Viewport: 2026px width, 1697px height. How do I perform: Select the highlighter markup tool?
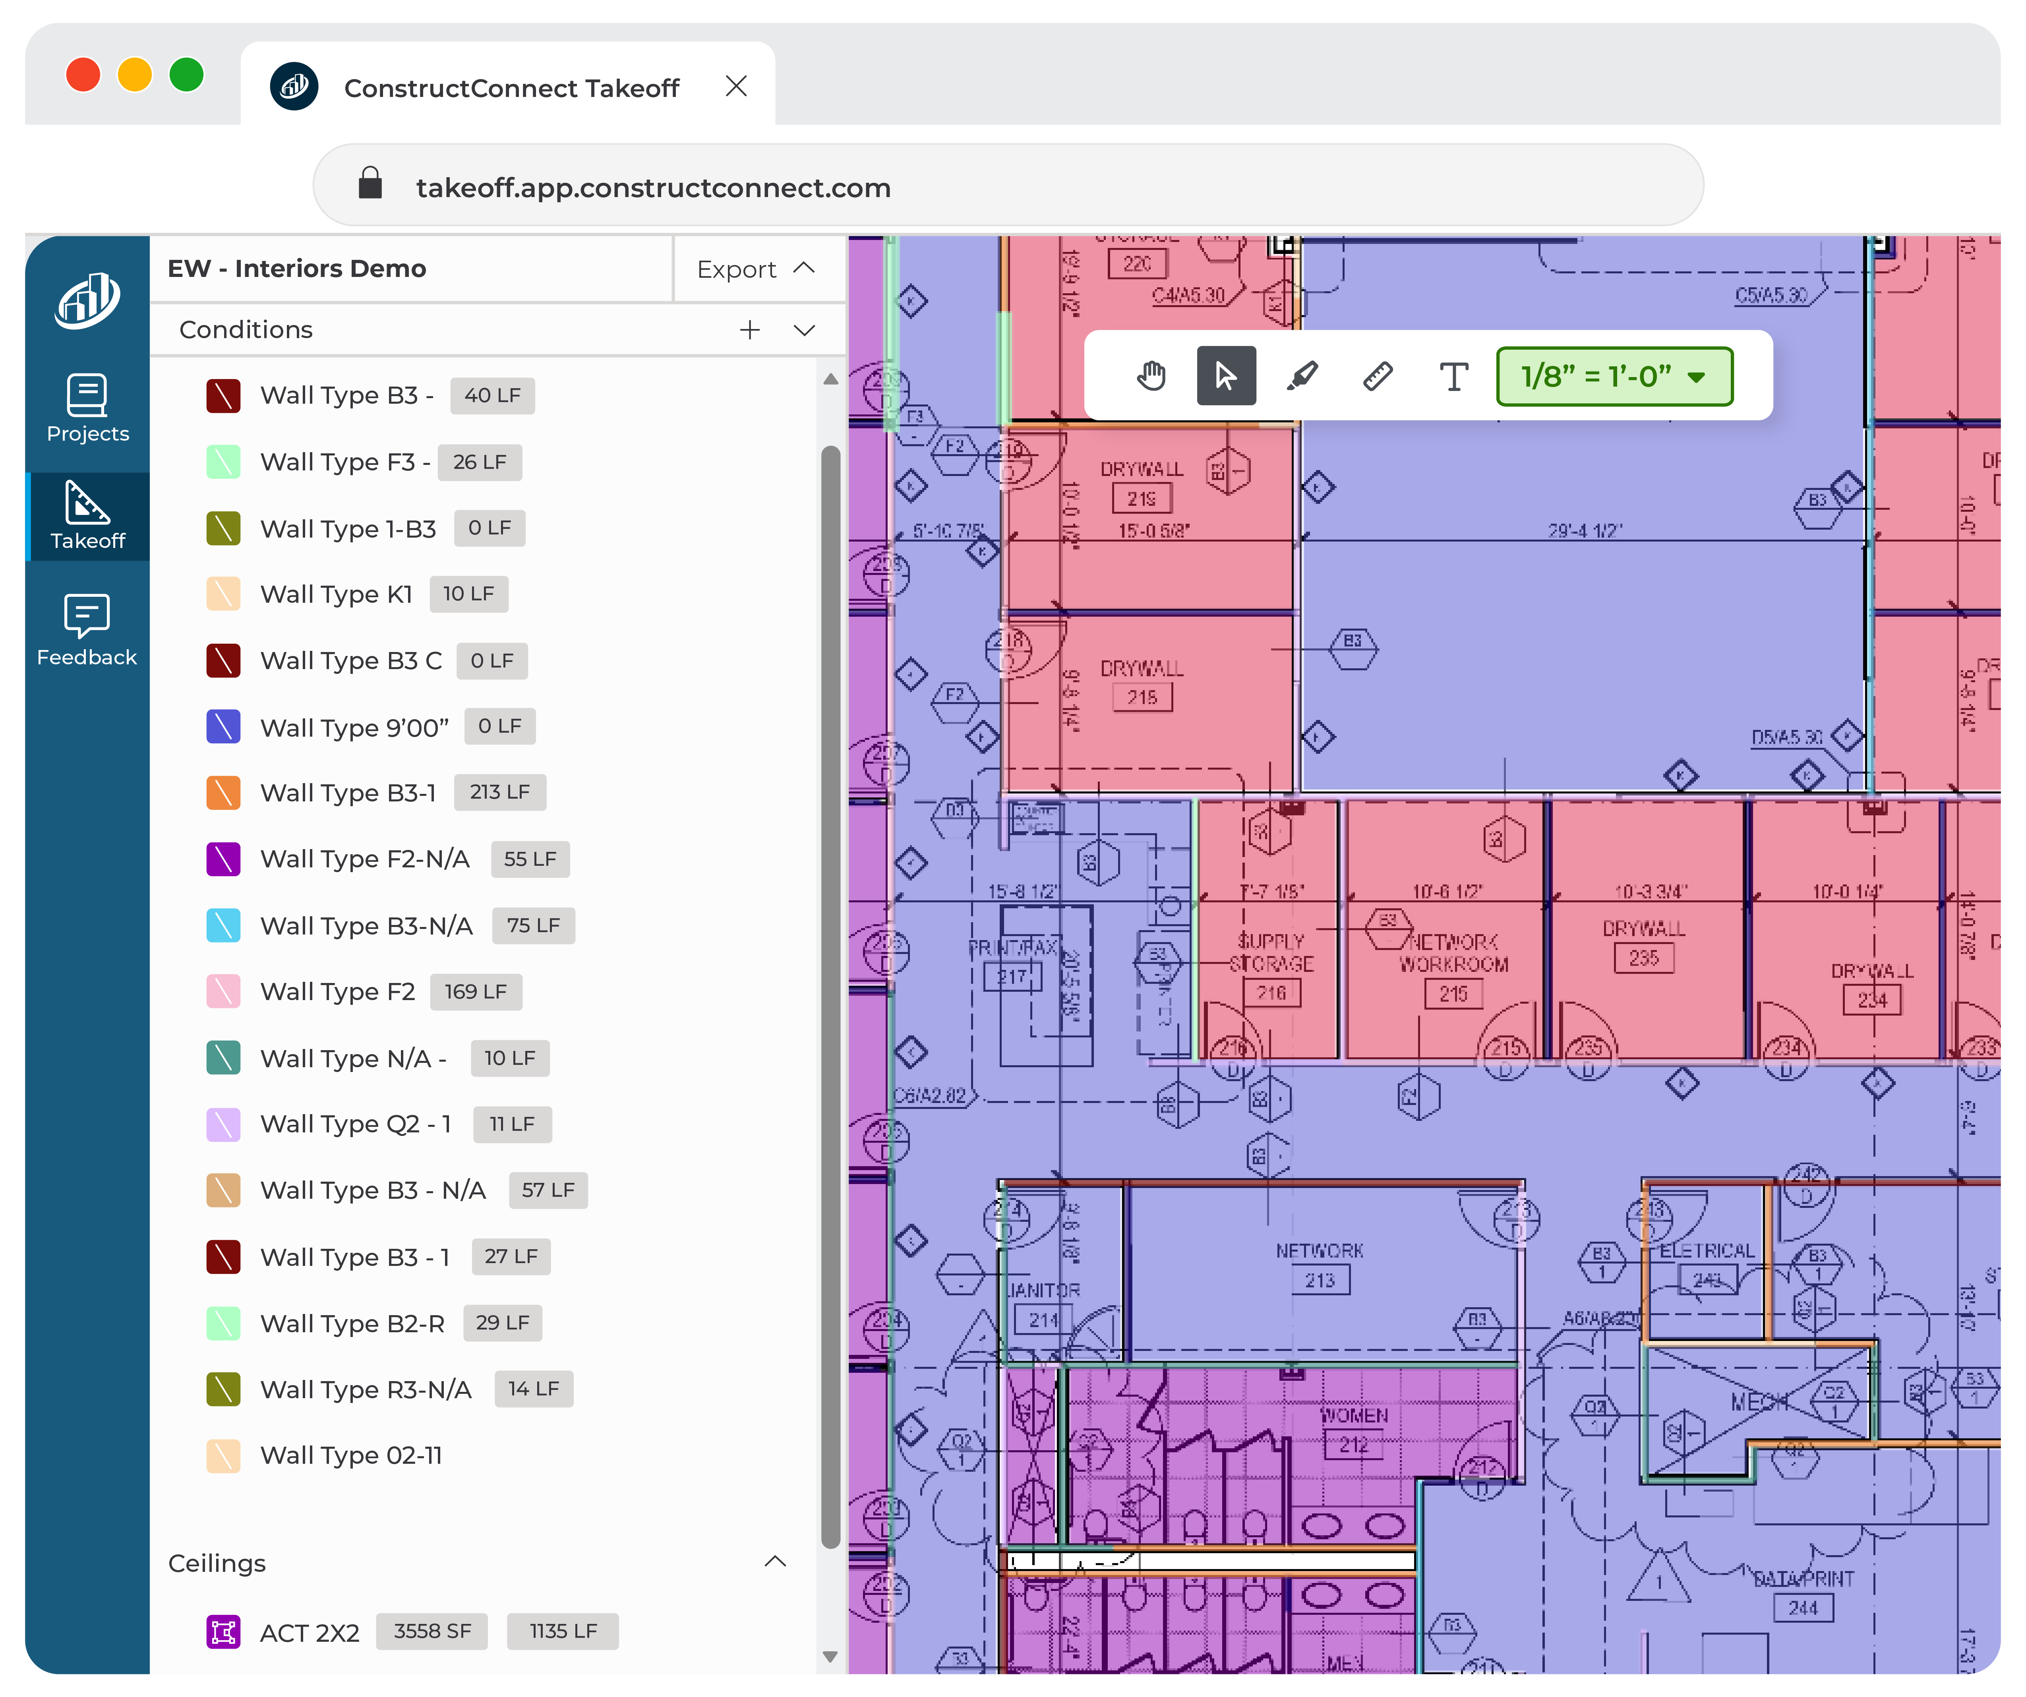pos(1302,375)
